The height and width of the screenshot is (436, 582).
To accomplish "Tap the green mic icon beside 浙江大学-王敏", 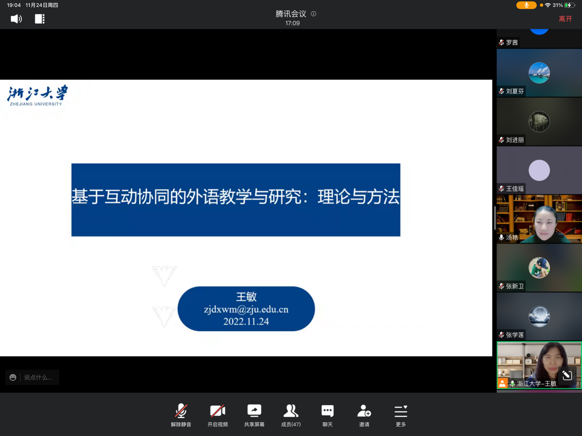I will pos(512,384).
